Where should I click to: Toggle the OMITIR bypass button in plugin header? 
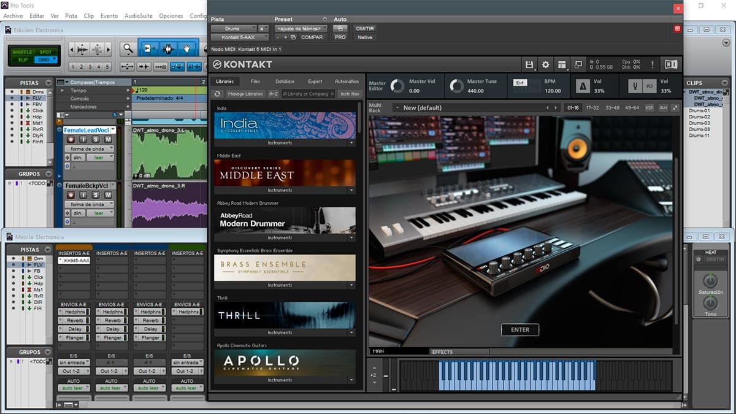pyautogui.click(x=364, y=28)
